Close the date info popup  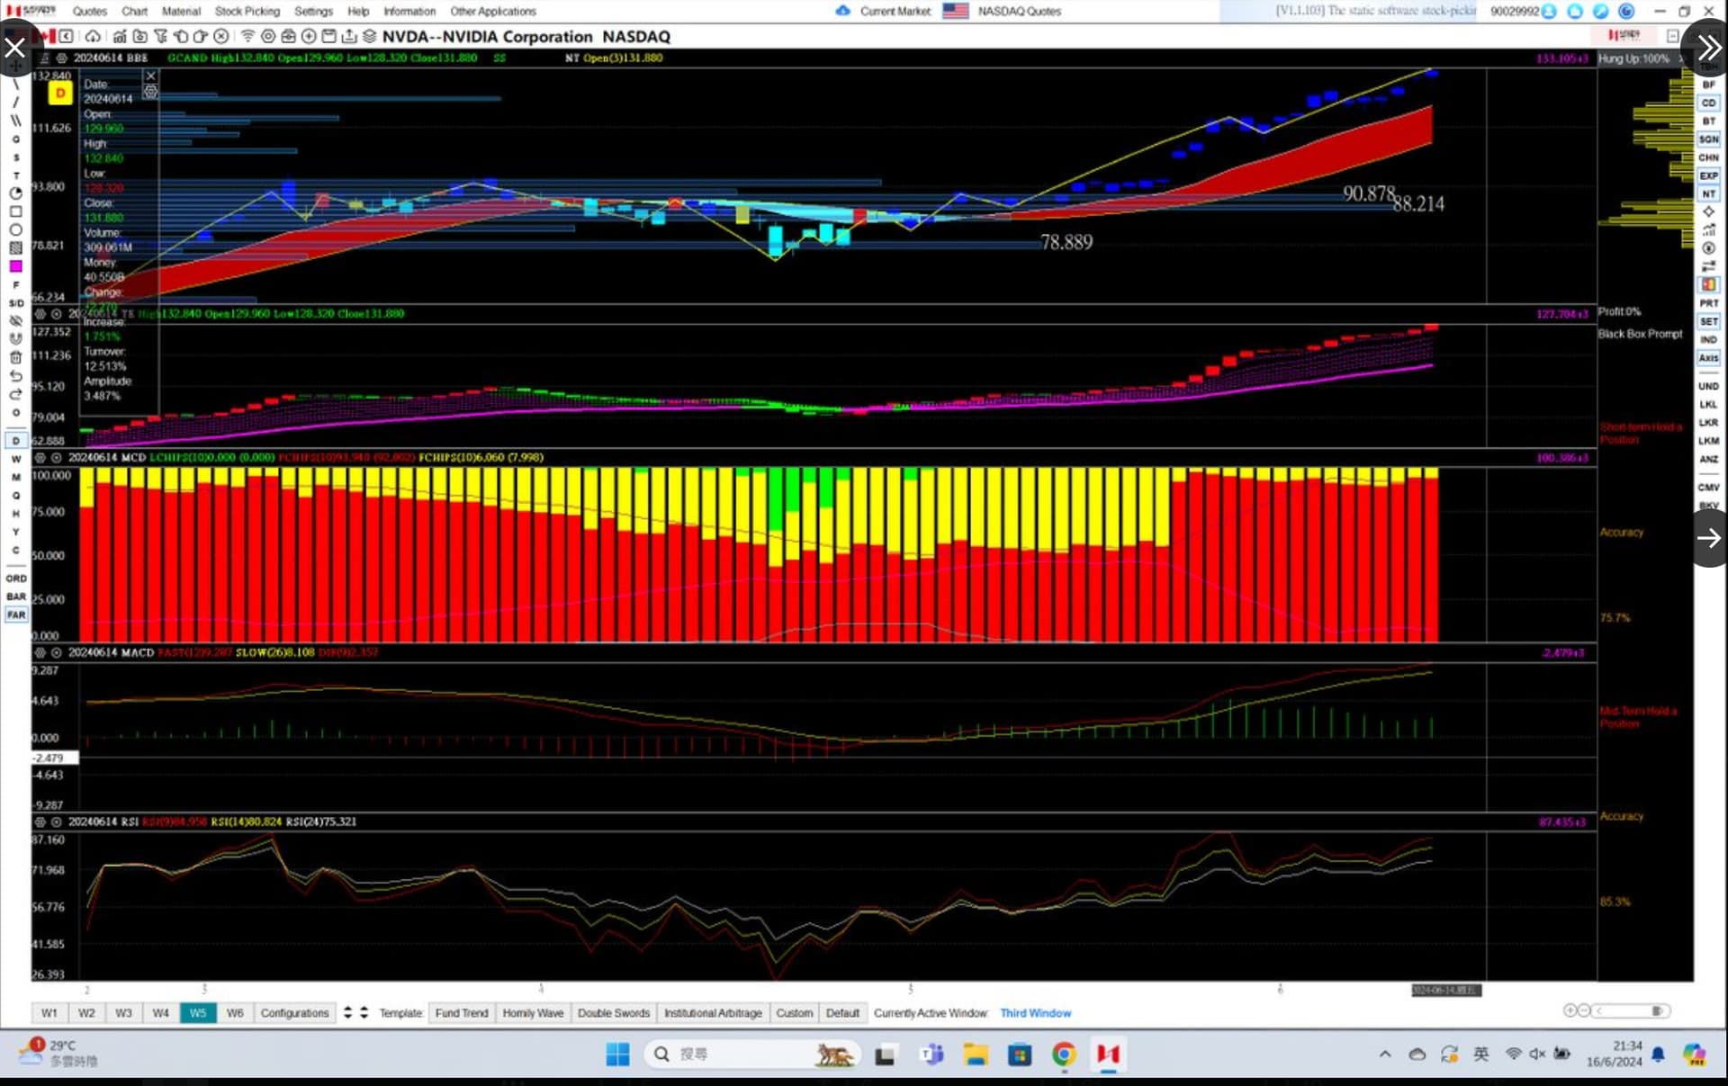click(150, 76)
